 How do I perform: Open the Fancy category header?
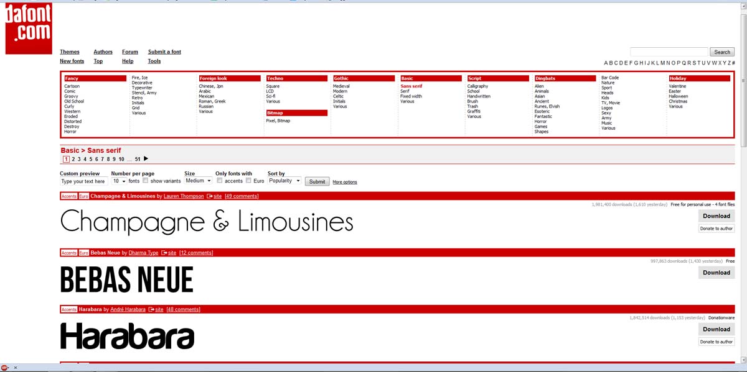coord(95,78)
